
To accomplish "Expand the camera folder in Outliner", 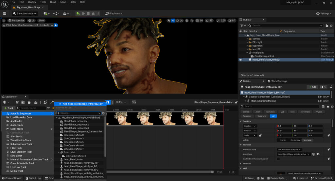I will coord(248,39).
